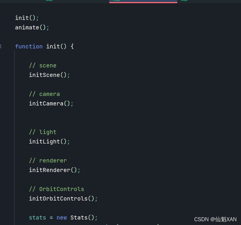Click the // OrbitControls comment
This screenshot has height=225, width=241.
tap(57, 189)
